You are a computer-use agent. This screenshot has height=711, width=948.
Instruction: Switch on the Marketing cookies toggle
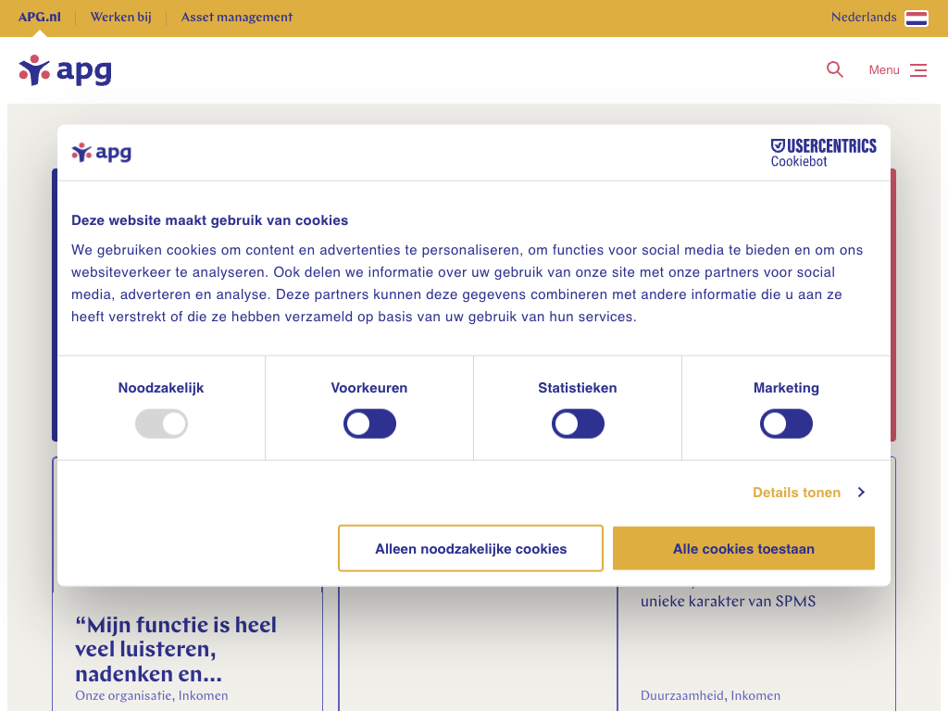786,425
